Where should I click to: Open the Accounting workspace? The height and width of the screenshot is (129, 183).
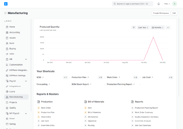pyautogui.click(x=16, y=33)
